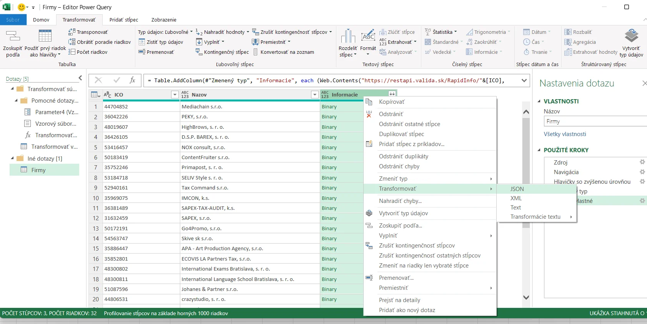Collapse Iné dotazy [1] folder
This screenshot has height=324, width=647.
pyautogui.click(x=12, y=158)
